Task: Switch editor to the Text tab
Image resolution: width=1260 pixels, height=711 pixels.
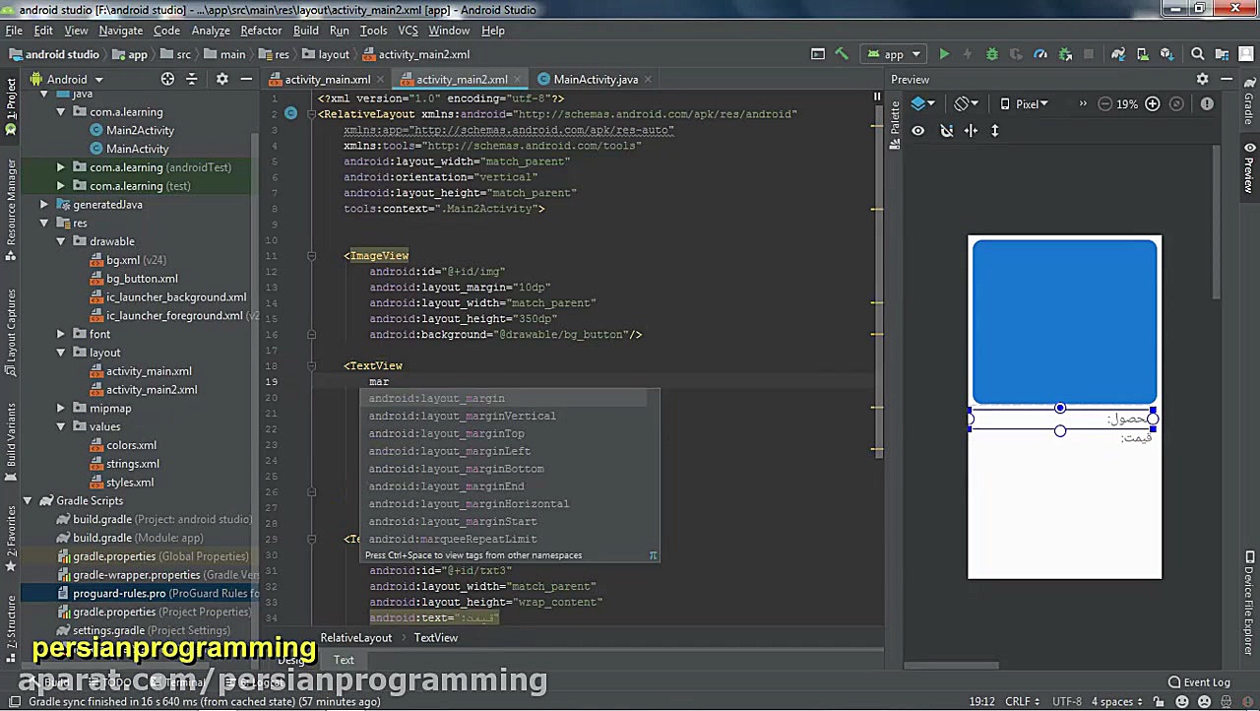Action: (344, 660)
